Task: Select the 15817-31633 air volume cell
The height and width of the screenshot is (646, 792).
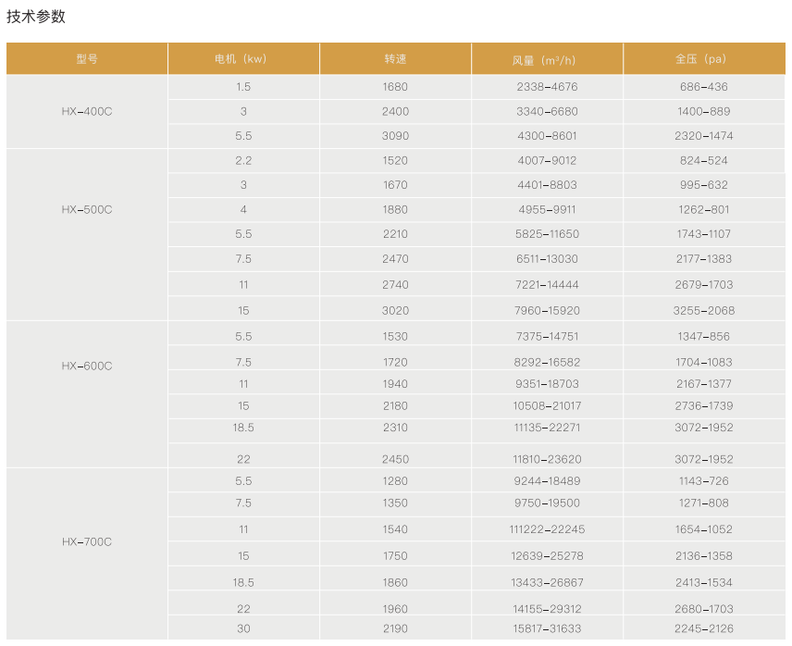Action: [547, 628]
